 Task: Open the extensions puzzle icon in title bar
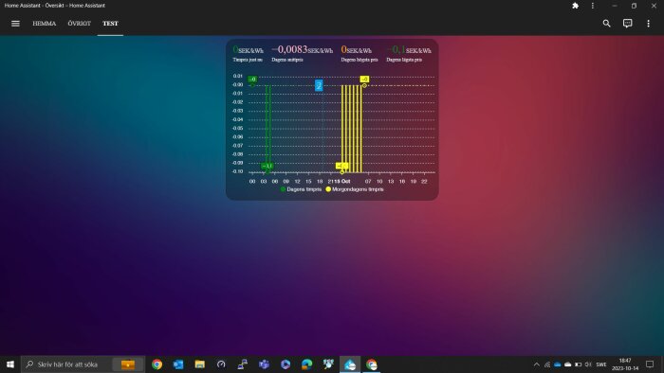click(x=575, y=6)
